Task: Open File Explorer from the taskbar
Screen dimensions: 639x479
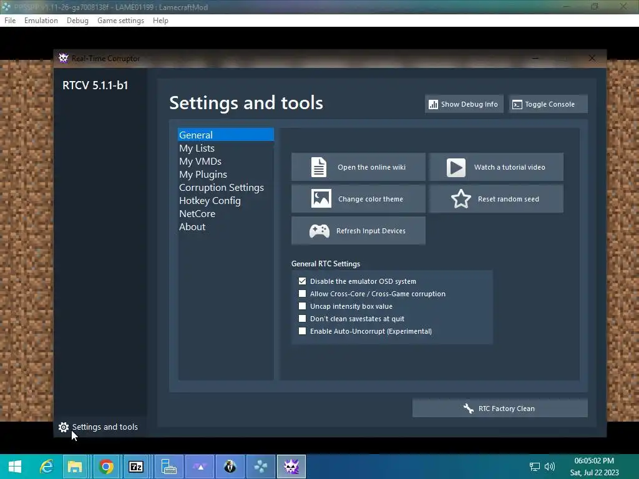Action: pyautogui.click(x=75, y=467)
